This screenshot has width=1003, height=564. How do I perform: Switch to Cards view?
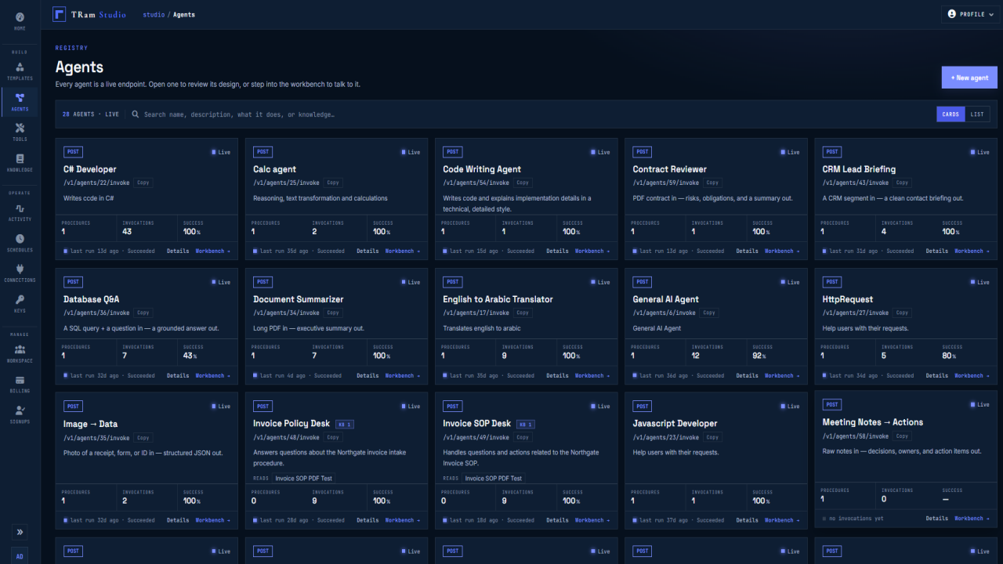click(x=950, y=114)
